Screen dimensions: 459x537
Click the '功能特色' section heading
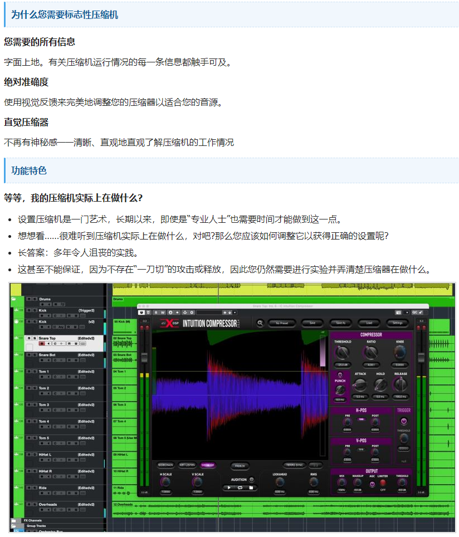pos(29,170)
